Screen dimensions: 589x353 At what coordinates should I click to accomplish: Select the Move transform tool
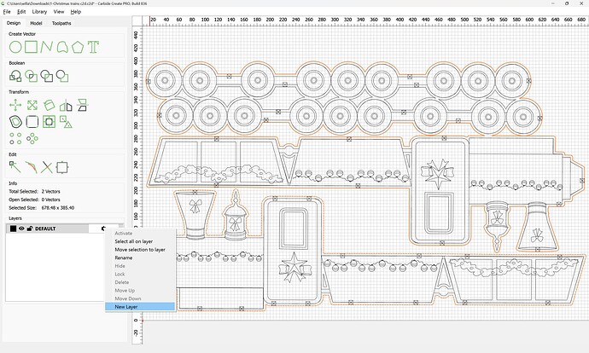point(15,105)
